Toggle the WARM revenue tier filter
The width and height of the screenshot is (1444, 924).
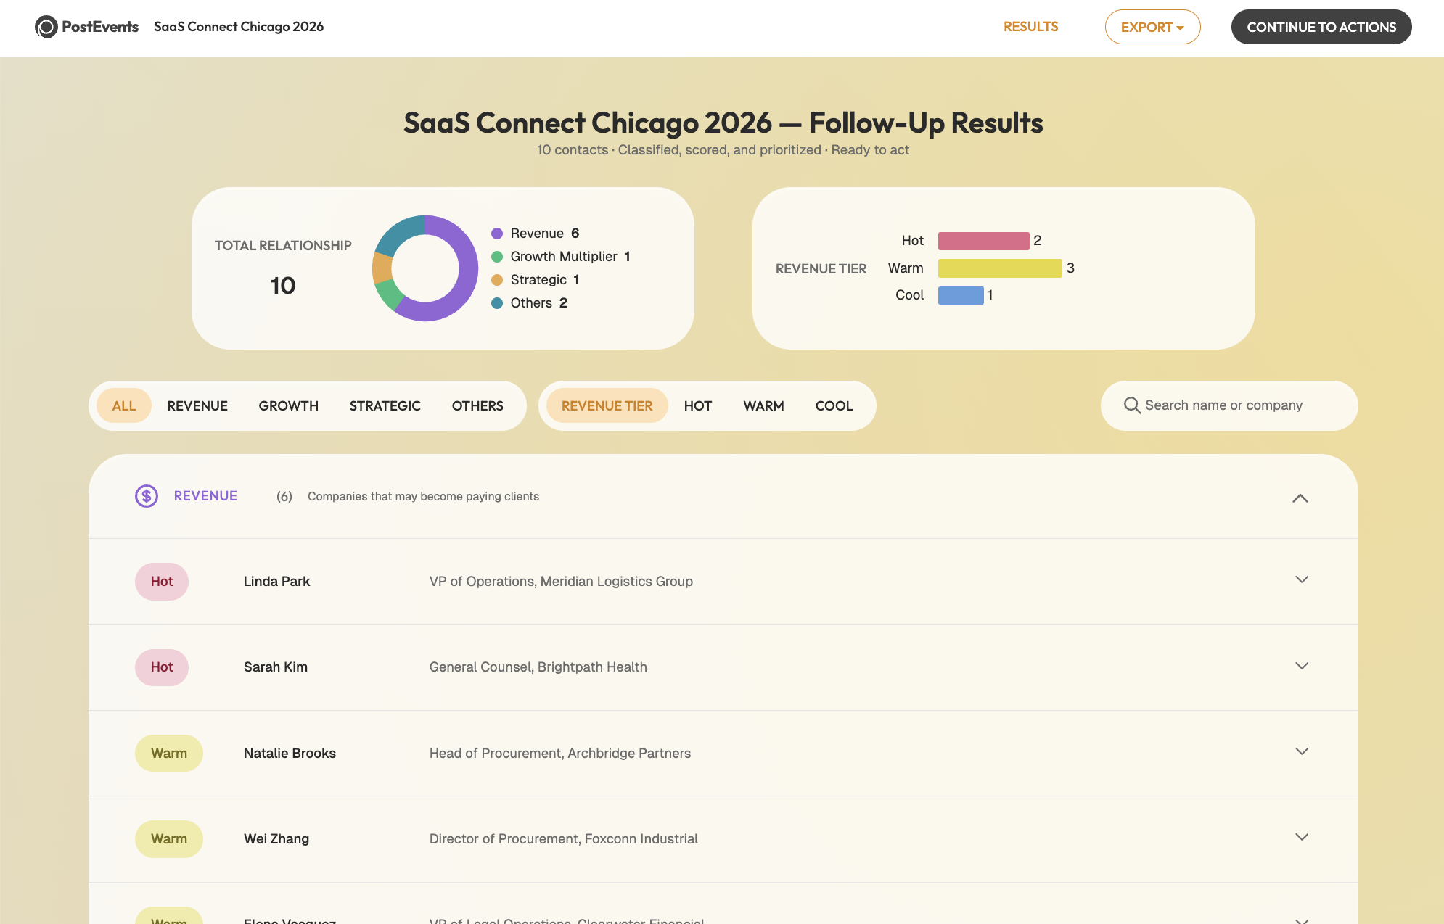[x=763, y=406]
